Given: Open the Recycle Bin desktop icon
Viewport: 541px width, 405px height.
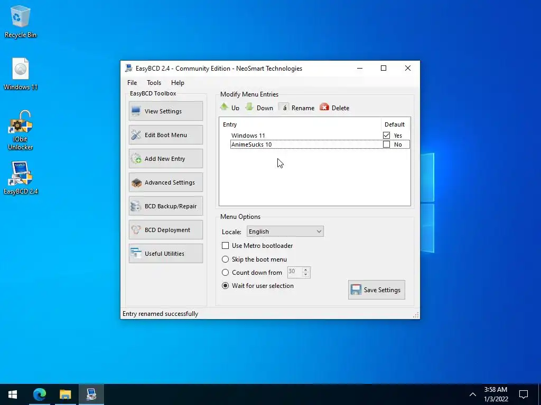Looking at the screenshot, I should pos(21,21).
